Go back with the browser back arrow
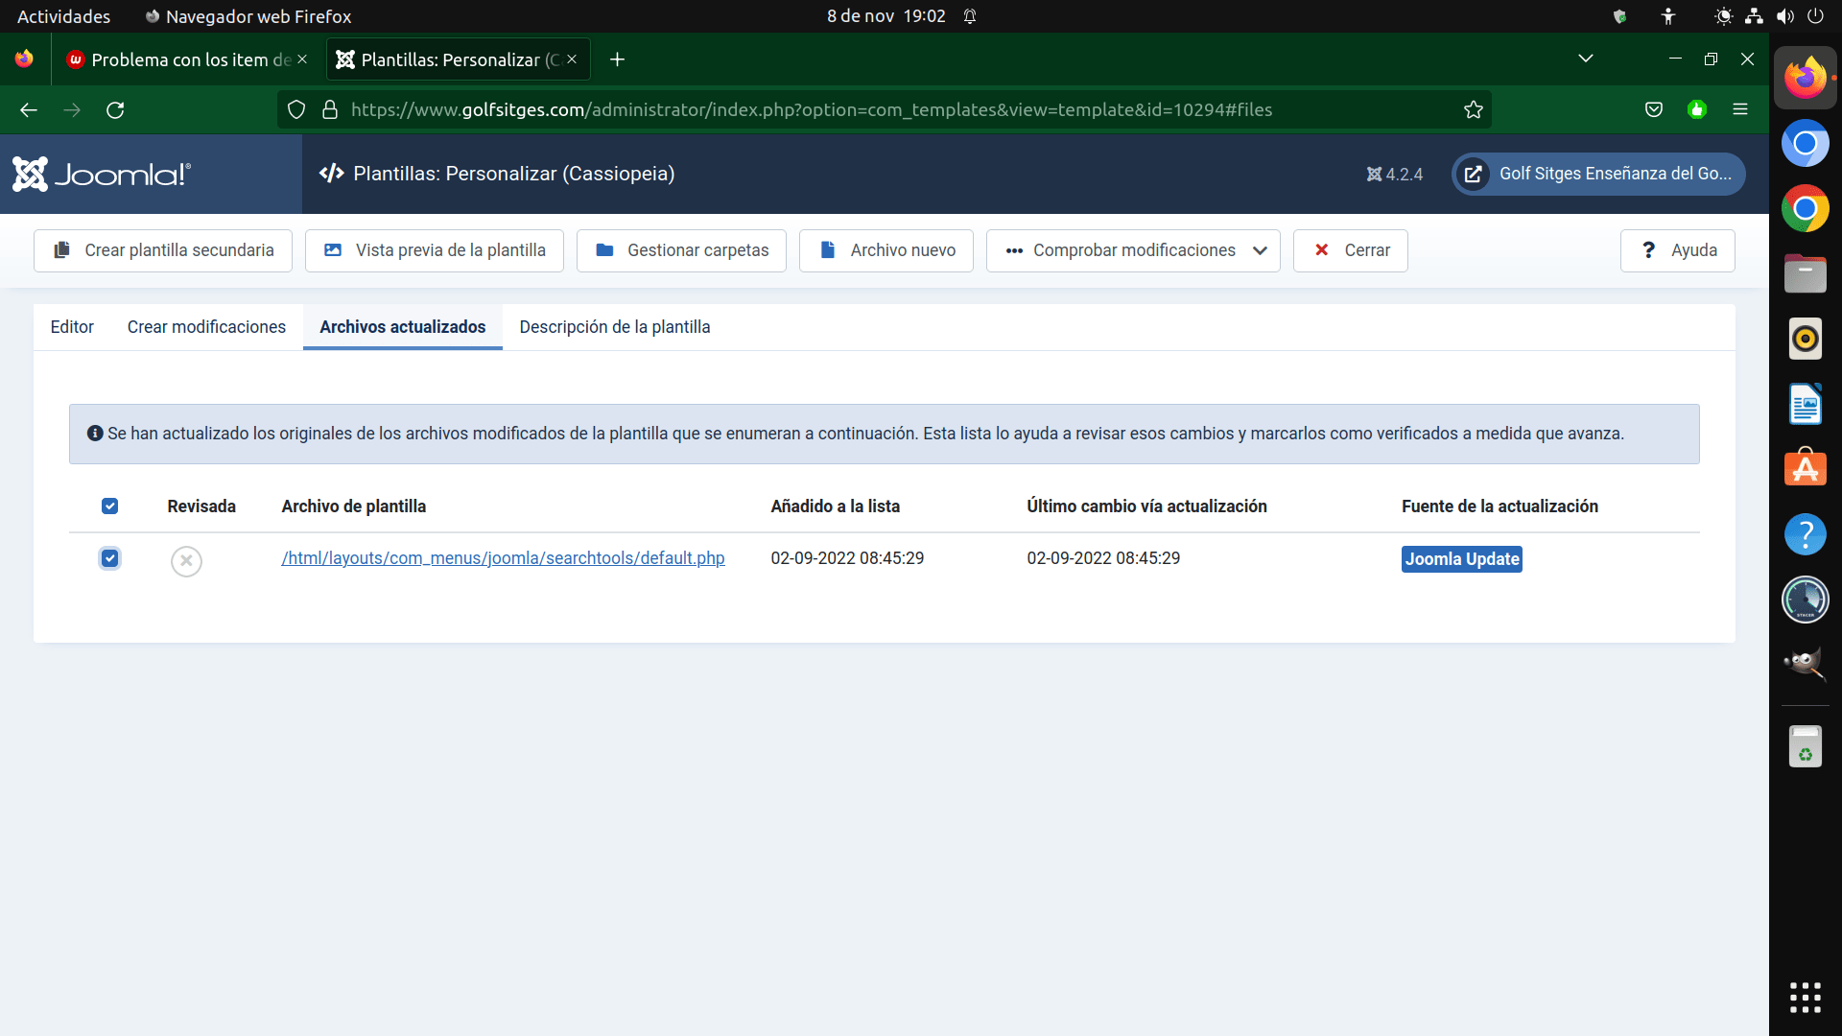This screenshot has width=1842, height=1036. [x=29, y=110]
